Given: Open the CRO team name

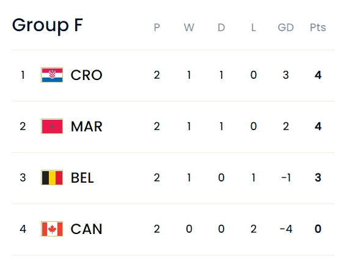Looking at the screenshot, I should tap(86, 75).
